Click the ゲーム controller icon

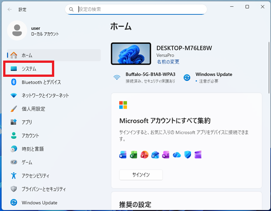(14, 162)
